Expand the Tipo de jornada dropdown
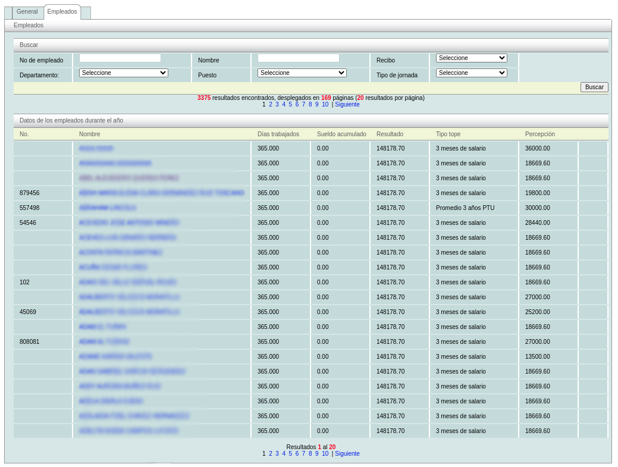 471,73
